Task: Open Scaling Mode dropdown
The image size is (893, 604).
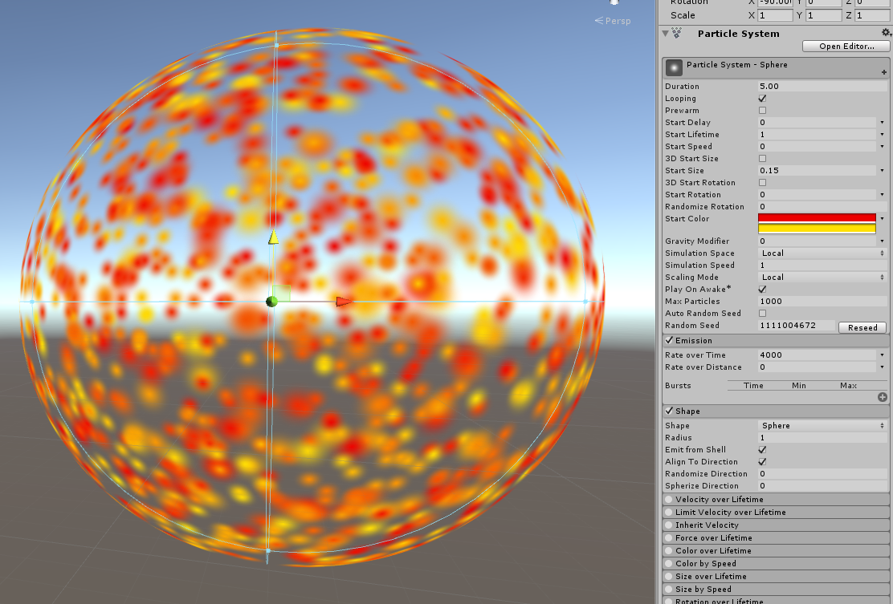Action: coord(823,277)
